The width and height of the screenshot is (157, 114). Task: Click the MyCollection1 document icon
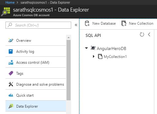(x=100, y=56)
